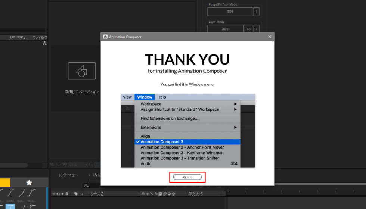The height and width of the screenshot is (209, 366).
Task: Open the PuppetPinTool Mode help question mark
Action: 256,12
